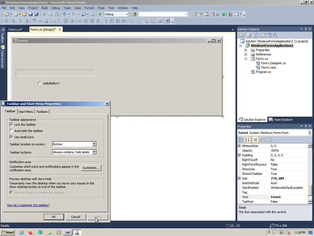Image resolution: width=314 pixels, height=236 pixels.
Task: Toggle auto-hide pin on Properties panel
Action: click(x=306, y=126)
